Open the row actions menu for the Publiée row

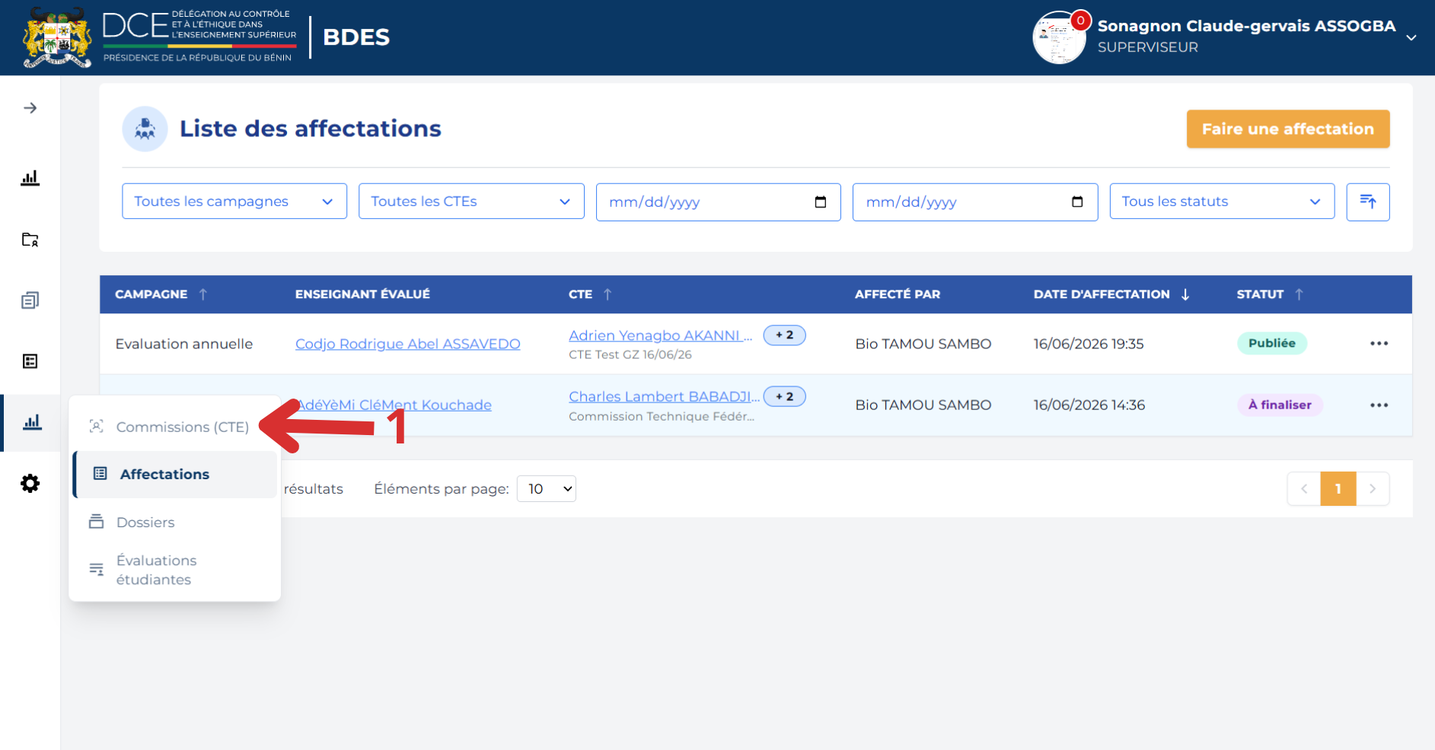click(x=1379, y=344)
